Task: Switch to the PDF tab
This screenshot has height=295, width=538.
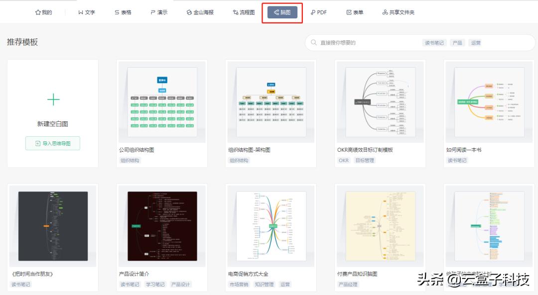Action: click(319, 12)
